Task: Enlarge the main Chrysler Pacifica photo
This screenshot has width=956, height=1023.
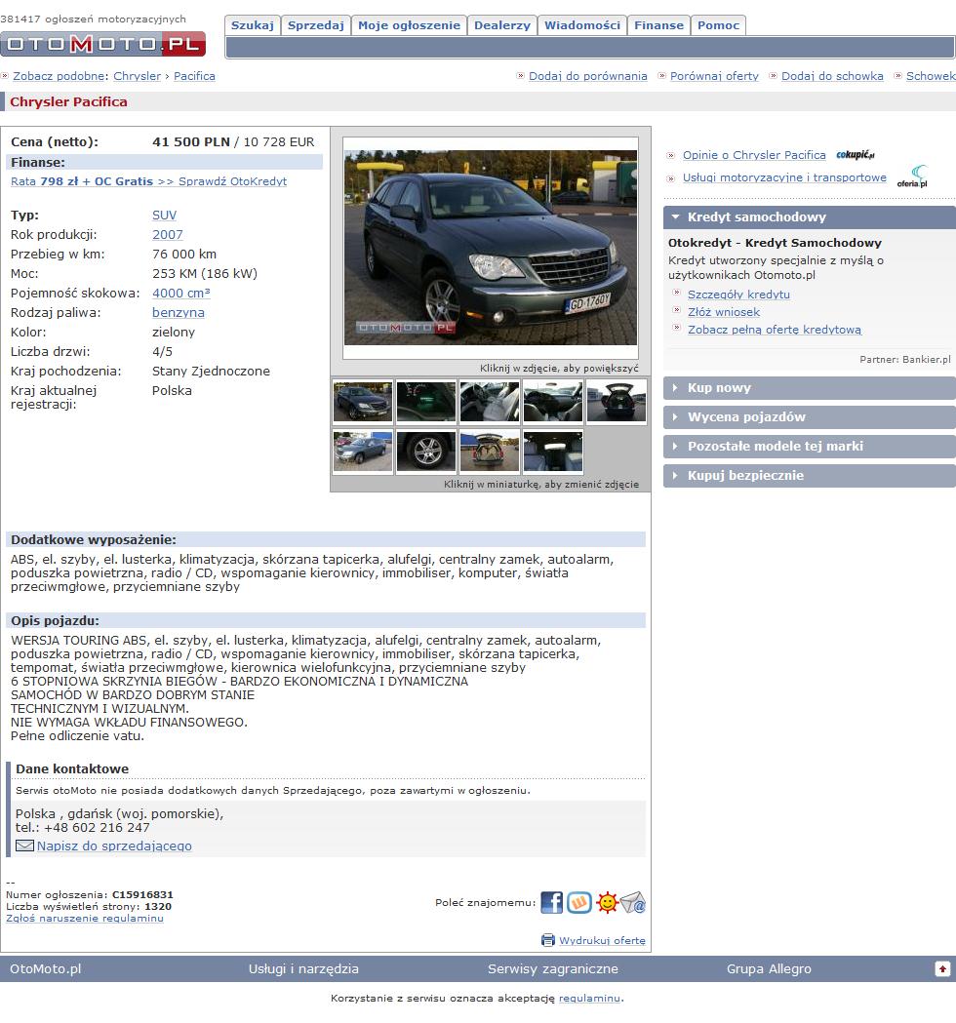Action: (x=490, y=248)
